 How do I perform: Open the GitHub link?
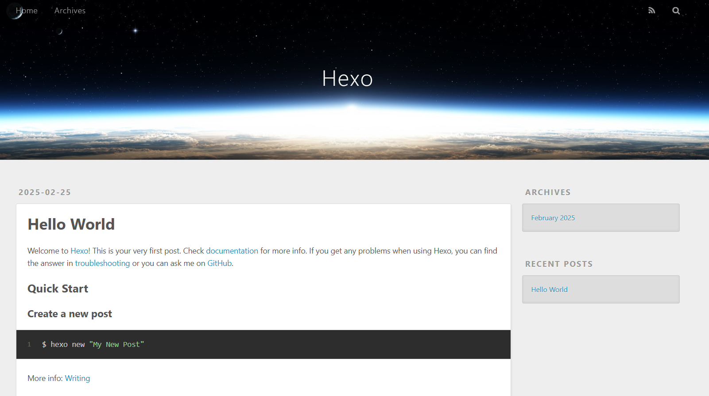pos(219,263)
